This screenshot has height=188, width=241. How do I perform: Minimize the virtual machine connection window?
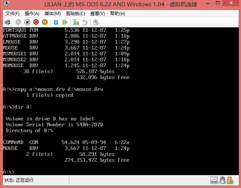(x=208, y=3)
